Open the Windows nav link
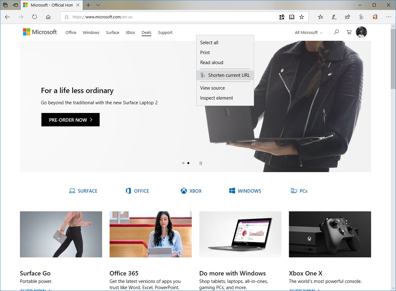396x291 pixels. [91, 32]
